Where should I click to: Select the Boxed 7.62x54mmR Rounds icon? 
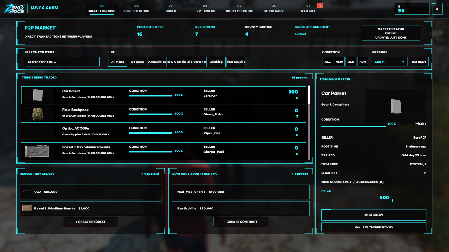point(37,151)
